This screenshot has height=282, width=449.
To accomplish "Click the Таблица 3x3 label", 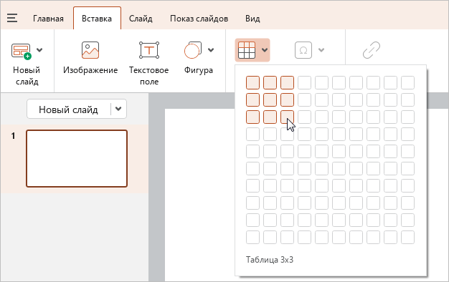I will 270,260.
